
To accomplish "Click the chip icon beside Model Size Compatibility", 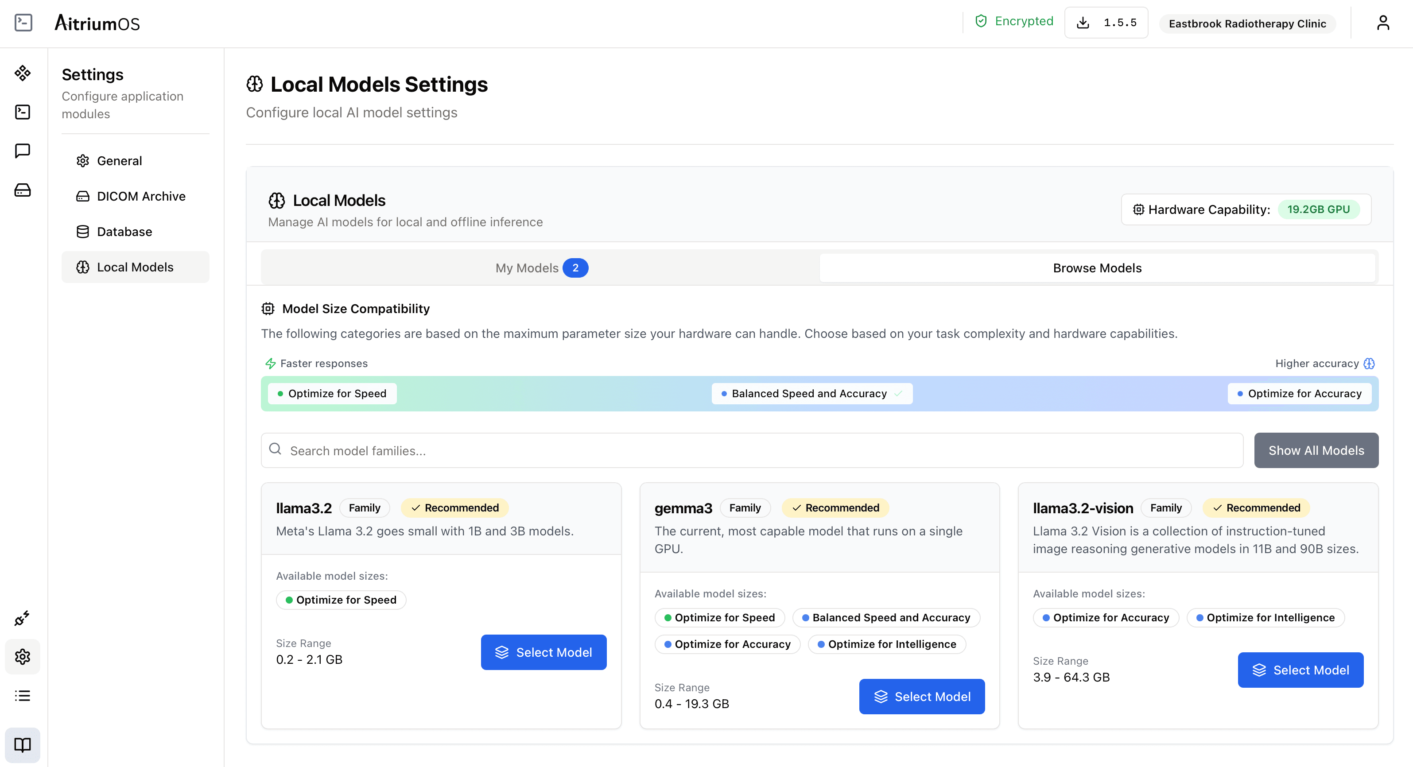I will [x=268, y=309].
